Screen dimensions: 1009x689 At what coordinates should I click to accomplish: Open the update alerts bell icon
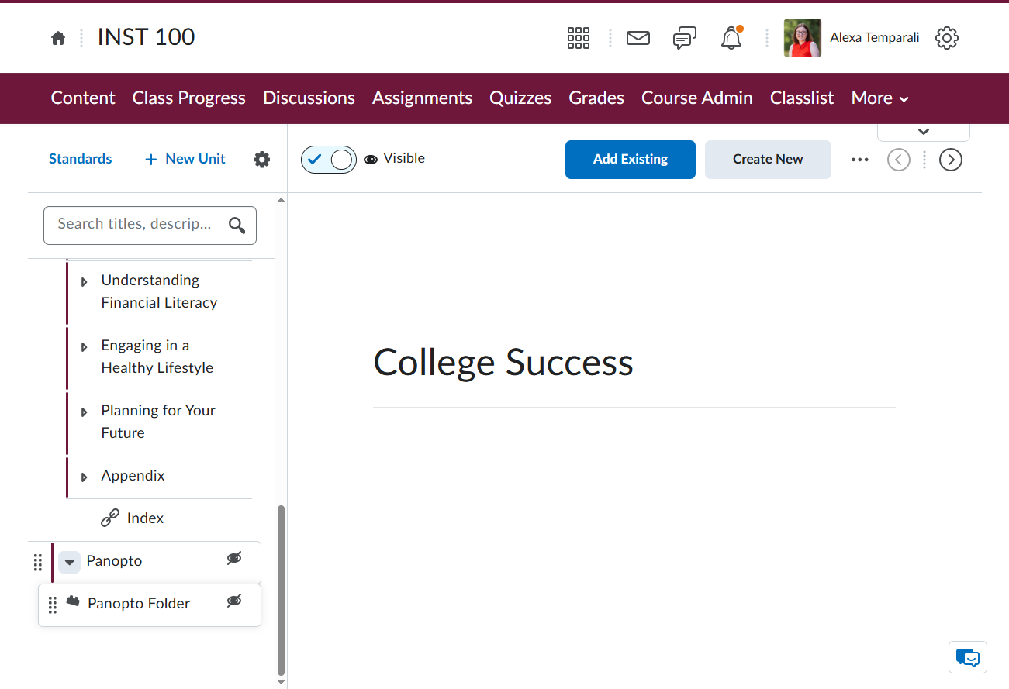pyautogui.click(x=731, y=38)
